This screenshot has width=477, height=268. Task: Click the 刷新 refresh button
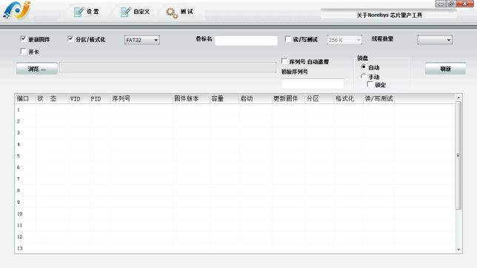coord(445,69)
